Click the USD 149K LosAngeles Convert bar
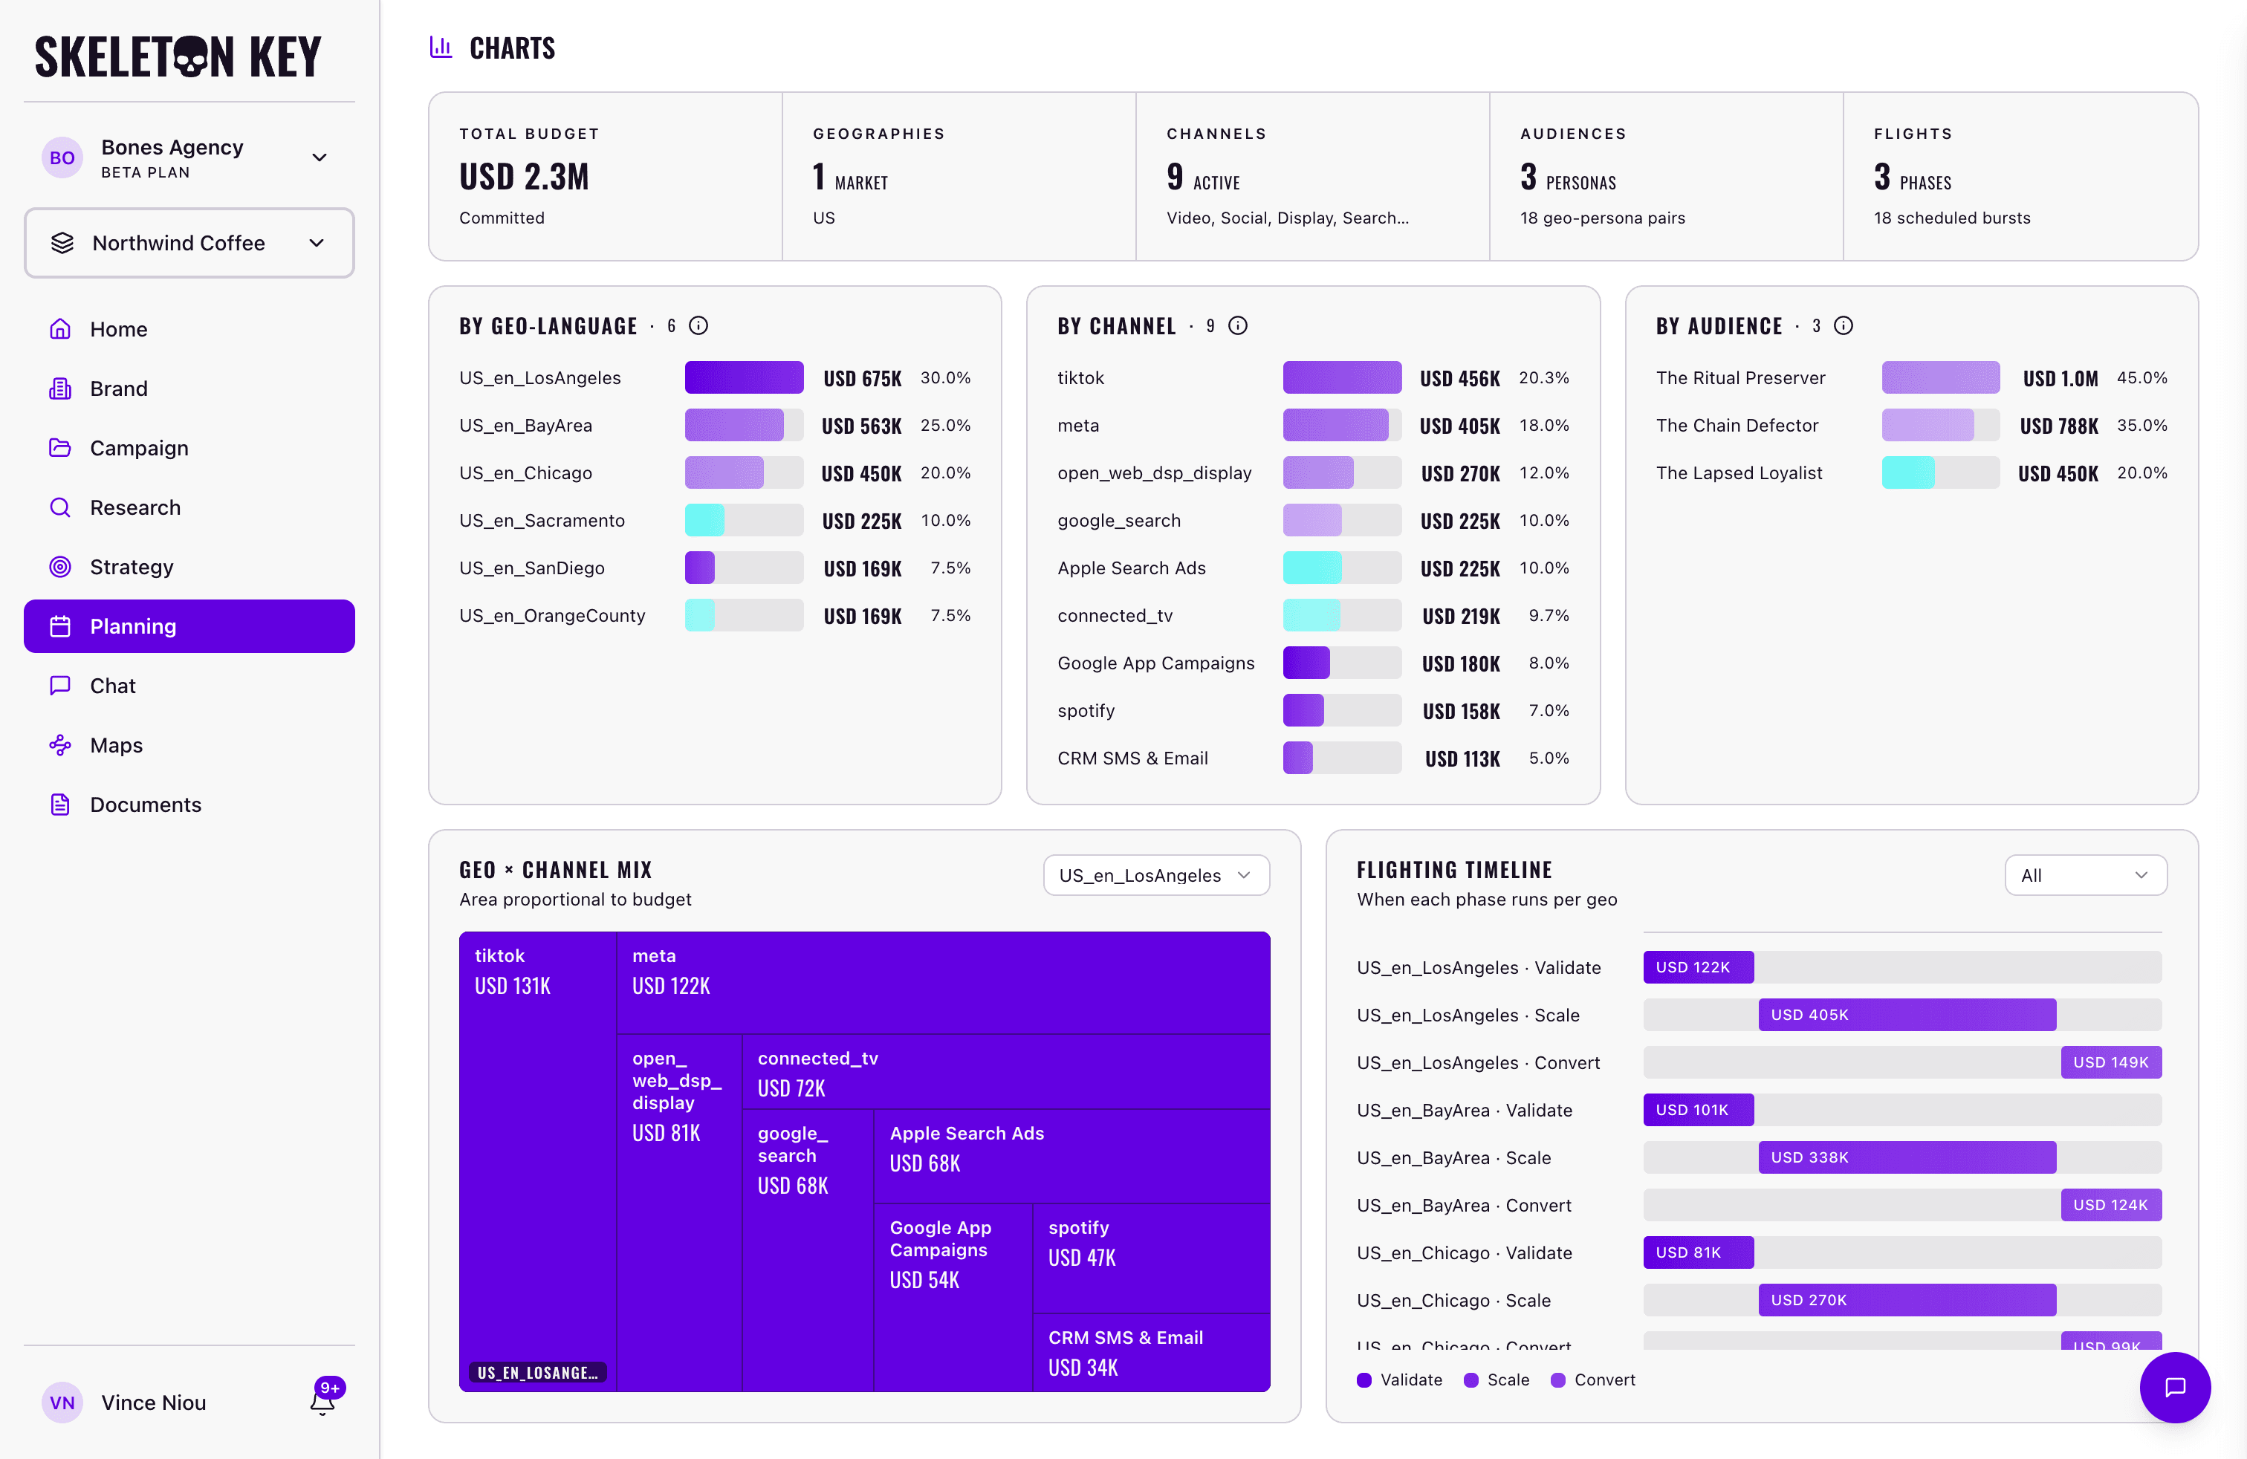This screenshot has height=1459, width=2247. pyautogui.click(x=2110, y=1062)
